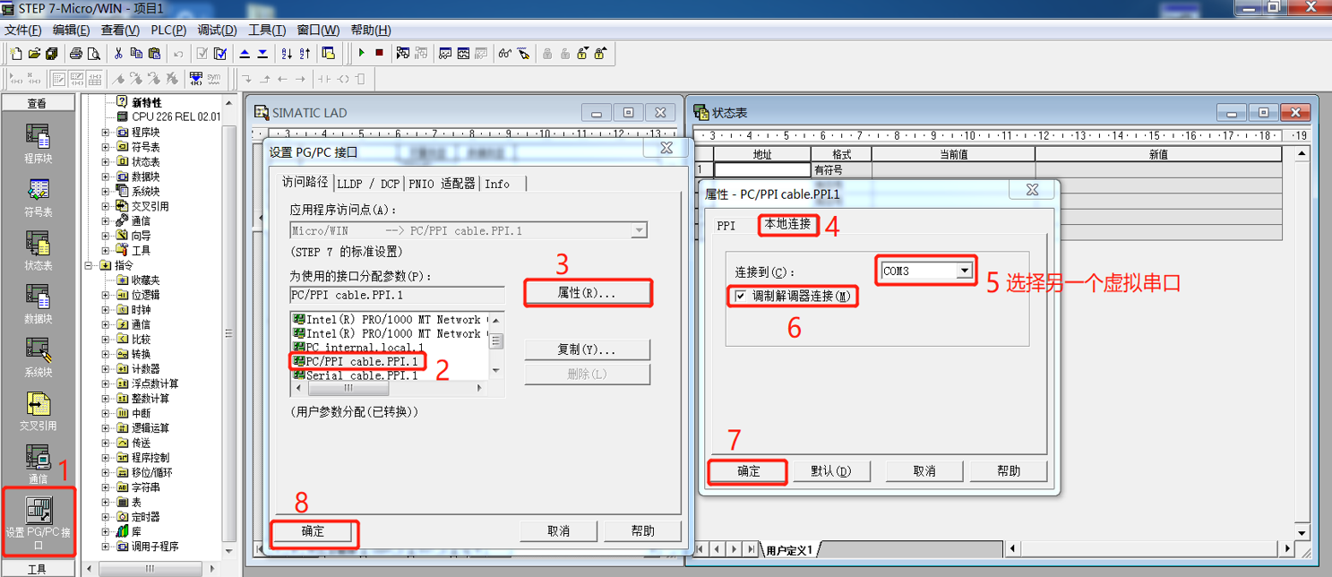The width and height of the screenshot is (1332, 577).
Task: Open 设置 PG/PC 接口 sidebar icon
Action: [38, 522]
